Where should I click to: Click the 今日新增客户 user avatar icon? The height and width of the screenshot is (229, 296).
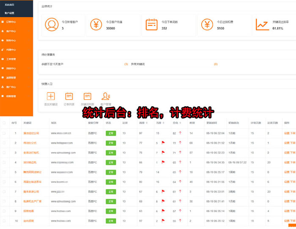52,24
